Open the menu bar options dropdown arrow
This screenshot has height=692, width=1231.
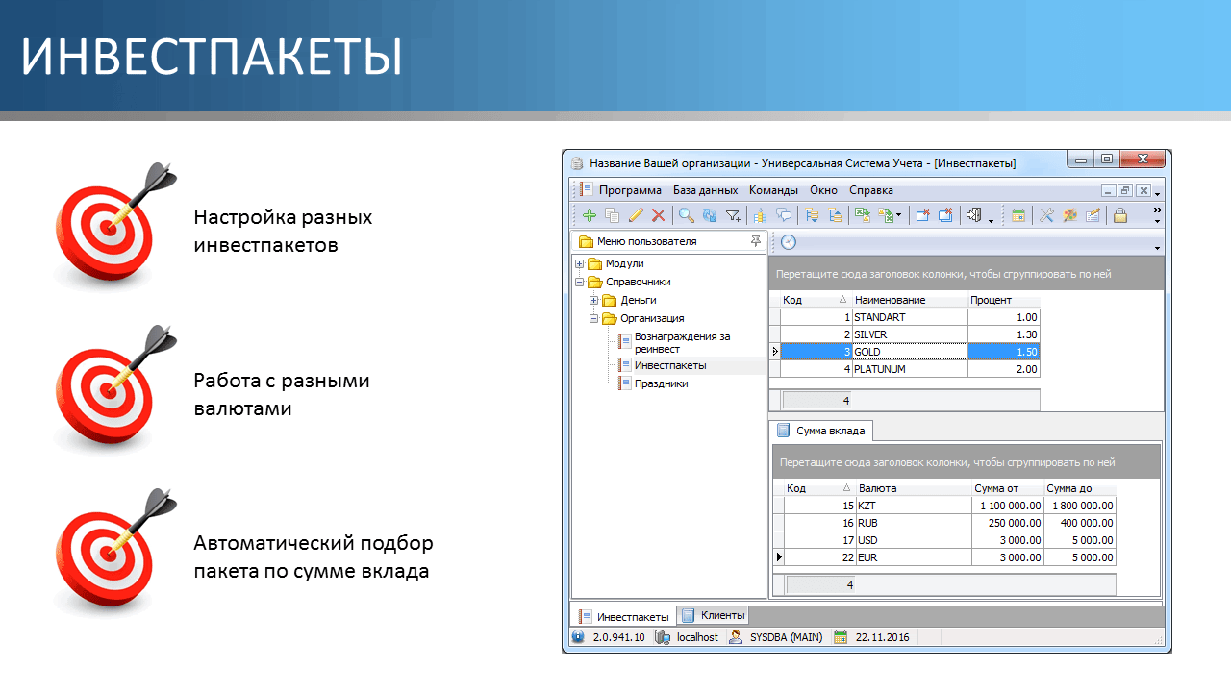coord(1158,194)
